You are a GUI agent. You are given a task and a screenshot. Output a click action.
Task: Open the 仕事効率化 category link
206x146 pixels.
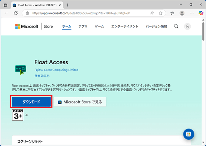pyautogui.click(x=42, y=76)
